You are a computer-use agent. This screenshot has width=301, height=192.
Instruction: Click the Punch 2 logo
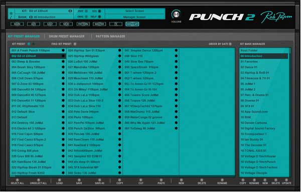(222, 17)
